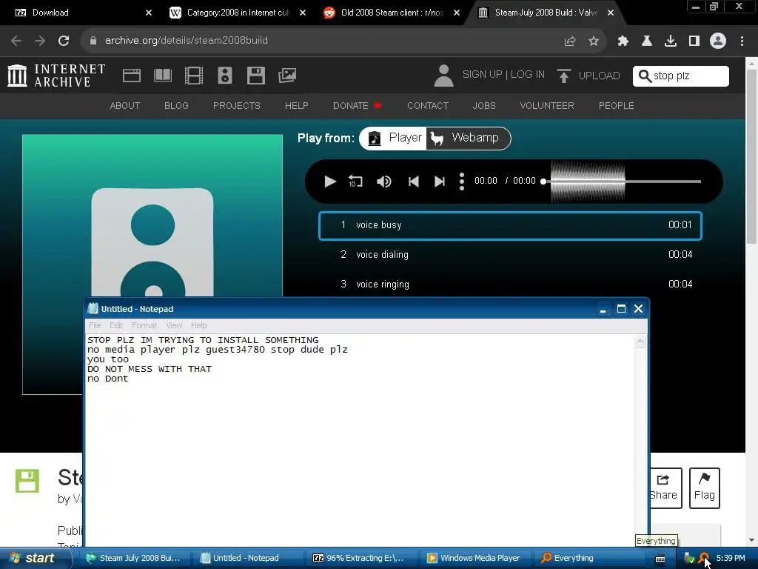Click the Internet Archive logo
Viewport: 758px width, 569px height.
56,76
